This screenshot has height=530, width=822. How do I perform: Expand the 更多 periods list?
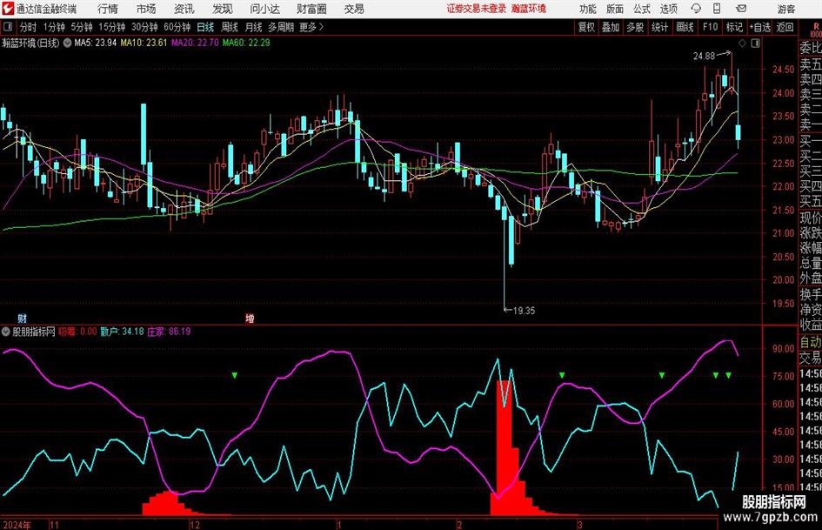point(311,27)
